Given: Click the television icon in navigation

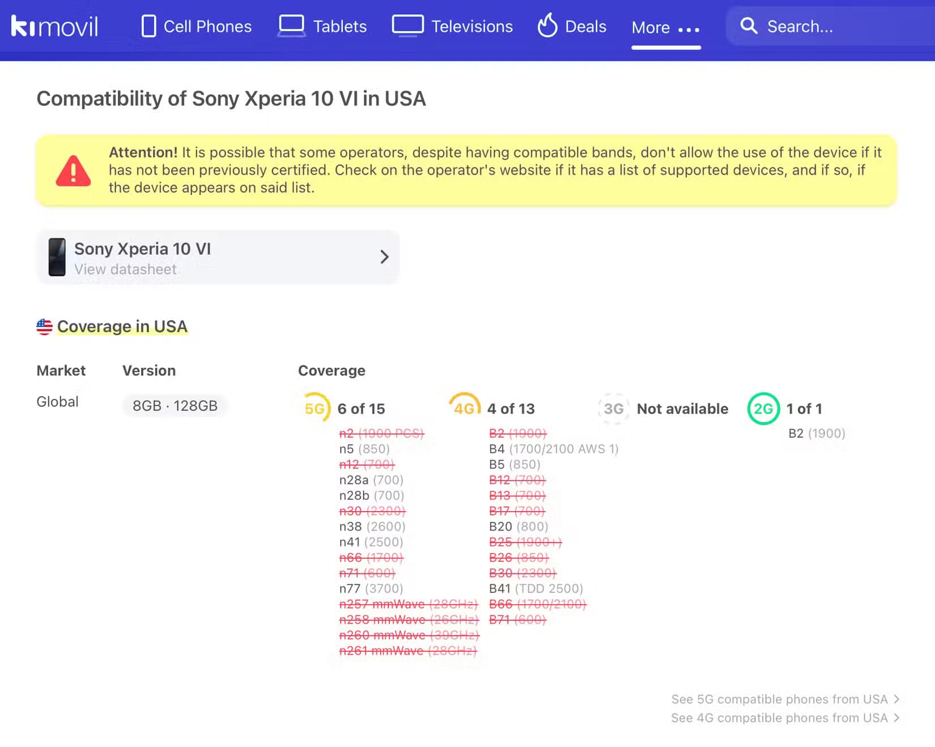Looking at the screenshot, I should [x=408, y=26].
